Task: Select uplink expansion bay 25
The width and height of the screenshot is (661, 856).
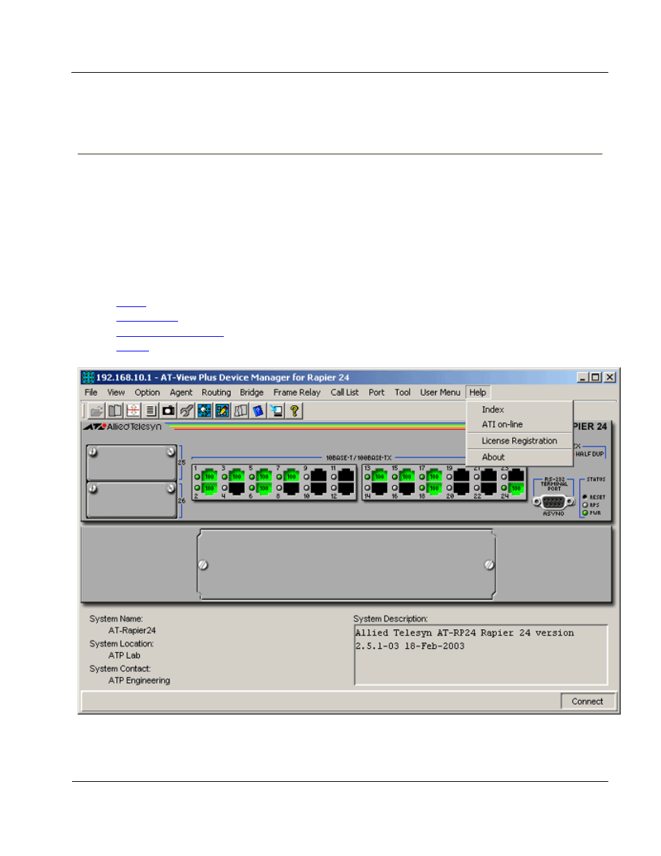Action: point(132,462)
